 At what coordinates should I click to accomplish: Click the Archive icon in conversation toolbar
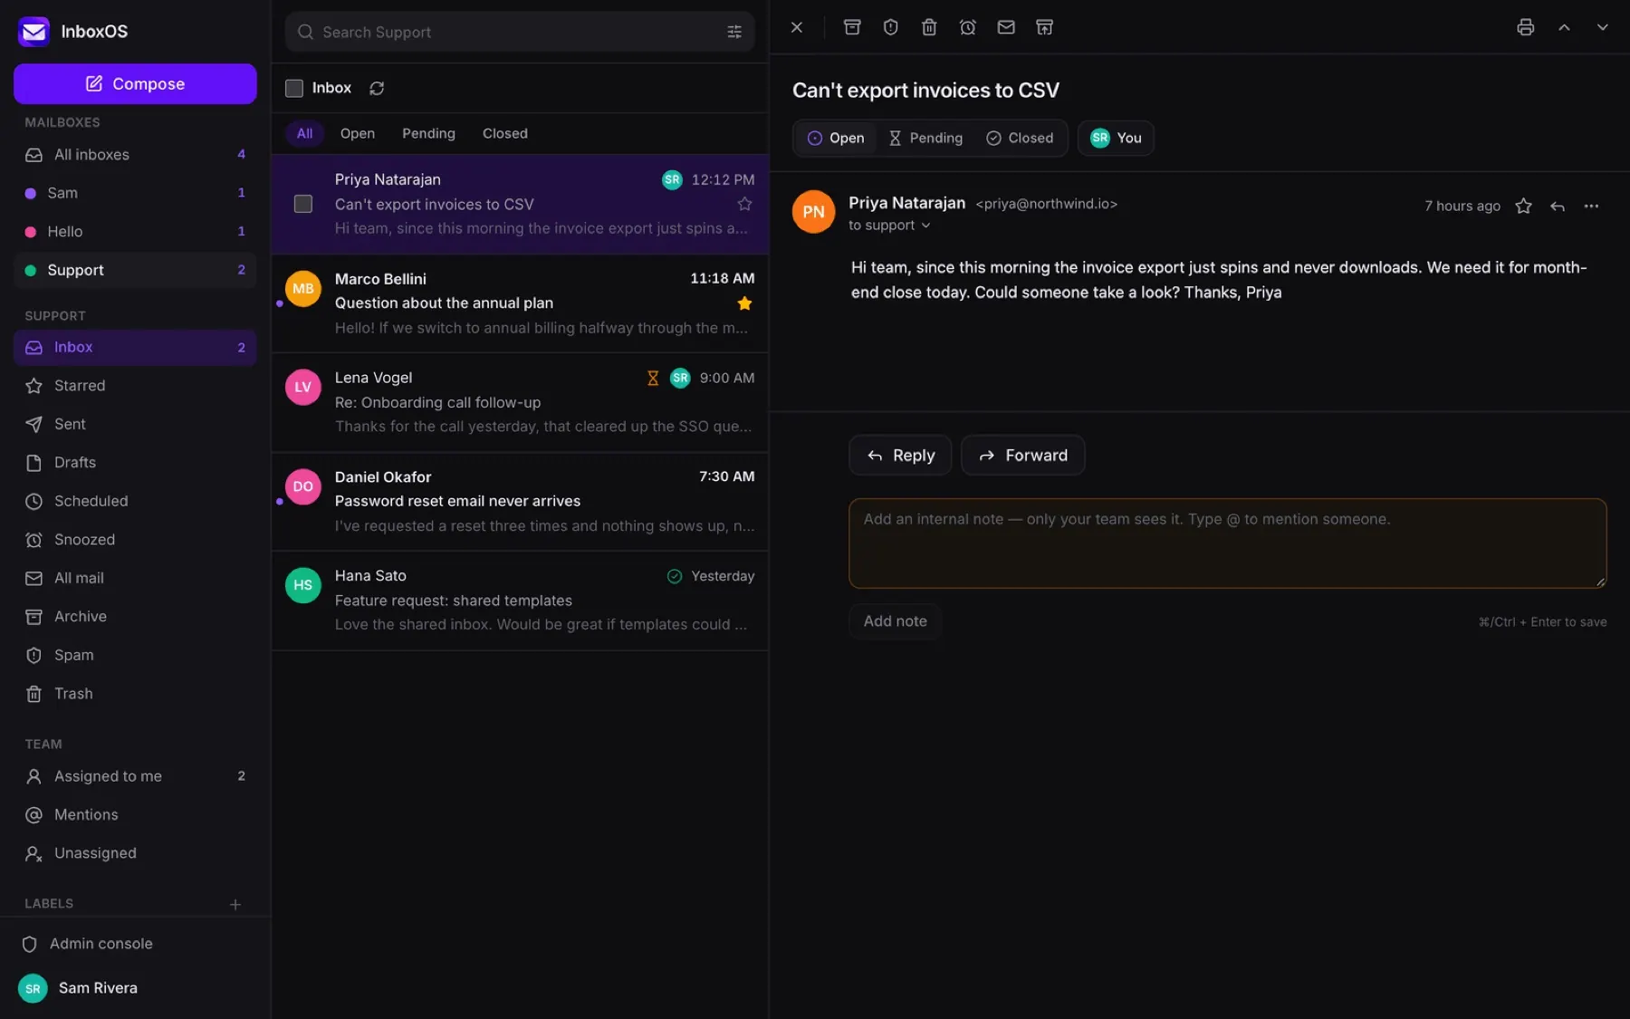851,27
